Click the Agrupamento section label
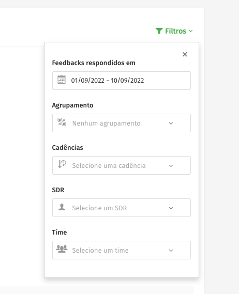239x294 pixels. point(72,105)
